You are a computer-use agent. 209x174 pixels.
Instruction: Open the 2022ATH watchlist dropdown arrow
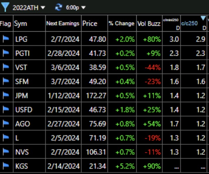(x=43, y=7)
